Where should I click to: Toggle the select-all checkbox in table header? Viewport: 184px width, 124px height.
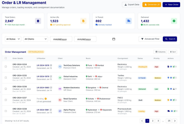click(6, 58)
